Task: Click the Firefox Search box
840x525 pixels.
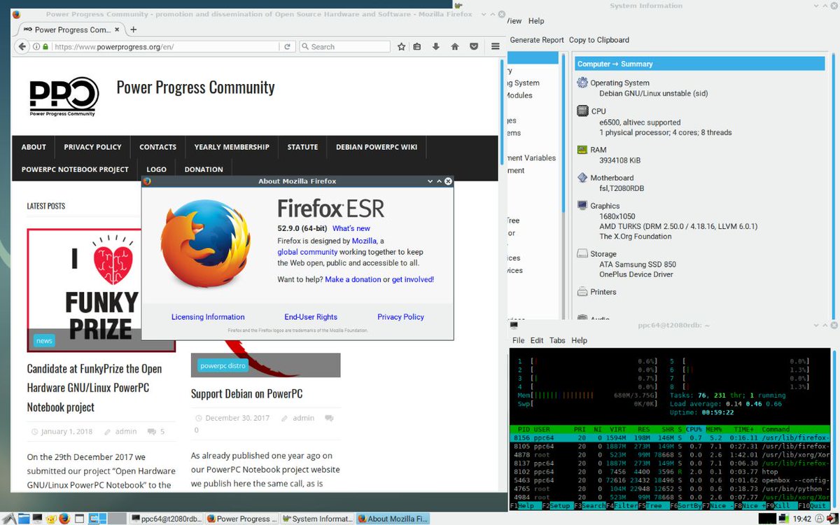Action: pos(344,47)
